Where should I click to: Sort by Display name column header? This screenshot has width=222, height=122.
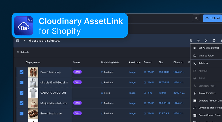pos(33,62)
